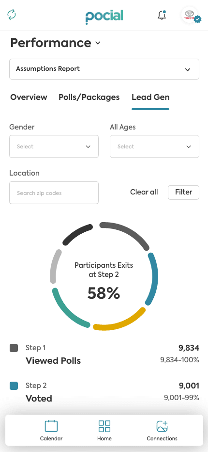Click the refresh sync icon

click(x=12, y=15)
